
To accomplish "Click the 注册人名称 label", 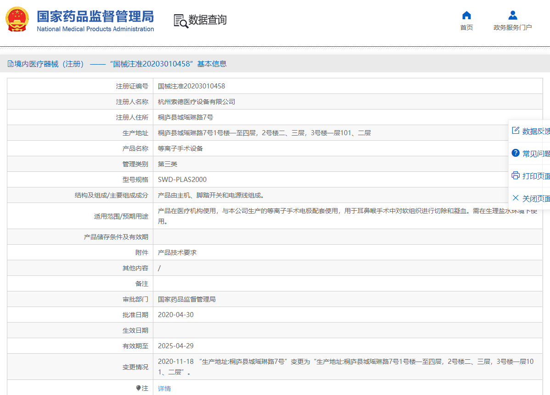I will point(132,102).
